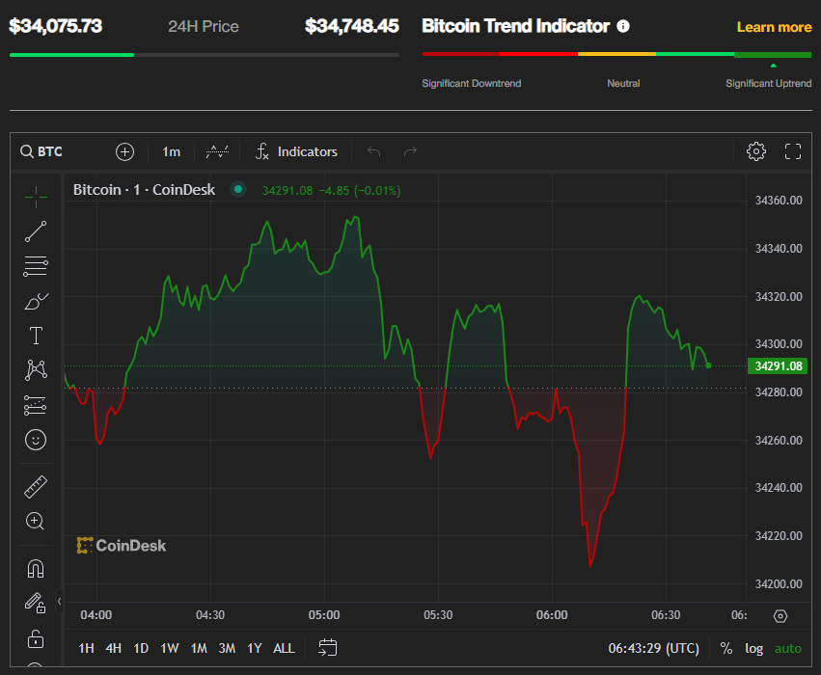821x675 pixels.
Task: Collapse the drawing toolbar with arrow
Action: (x=59, y=601)
